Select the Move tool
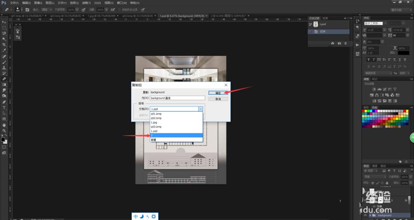The image size is (414, 220). point(4,22)
